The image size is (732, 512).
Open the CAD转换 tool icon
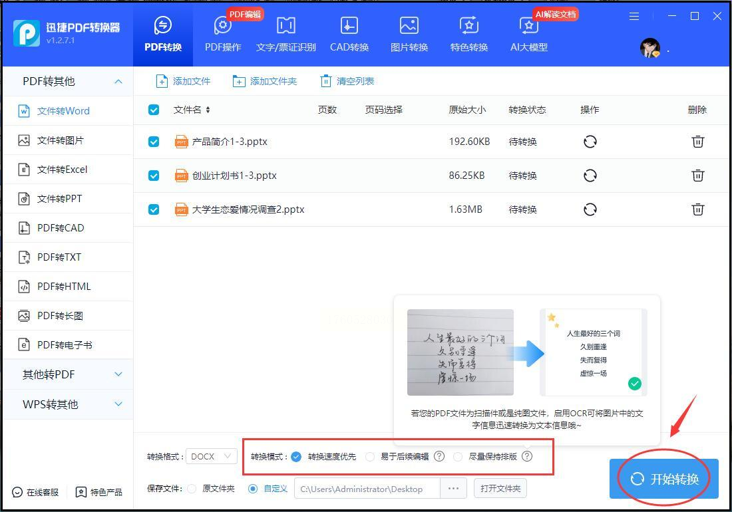(349, 27)
